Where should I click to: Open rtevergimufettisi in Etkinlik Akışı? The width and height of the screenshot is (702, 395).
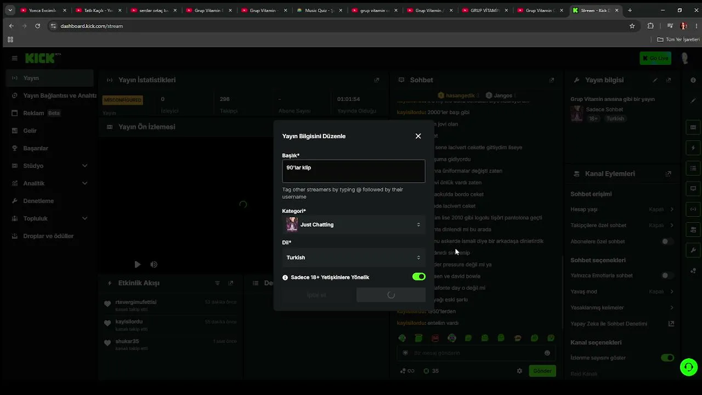click(x=136, y=302)
